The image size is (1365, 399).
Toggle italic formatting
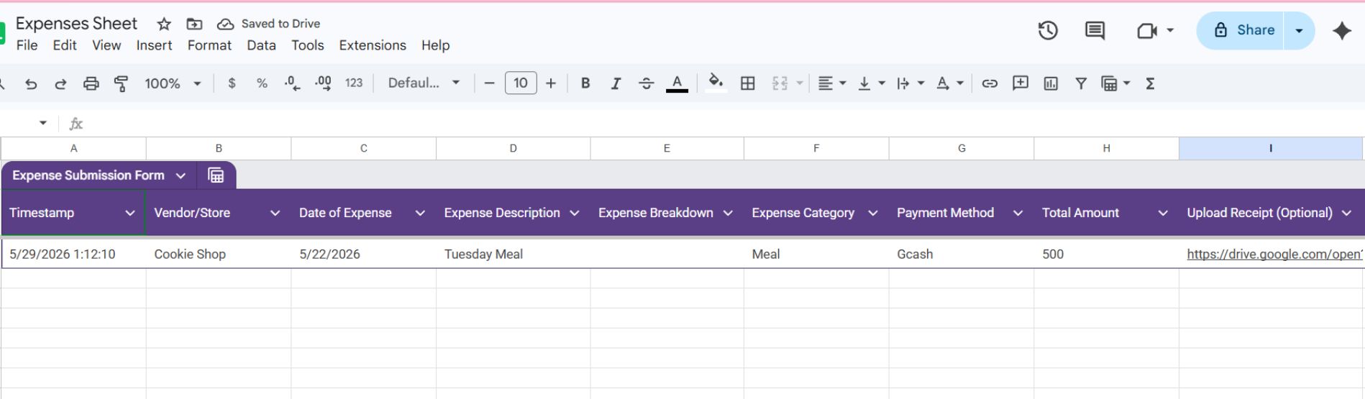click(616, 83)
